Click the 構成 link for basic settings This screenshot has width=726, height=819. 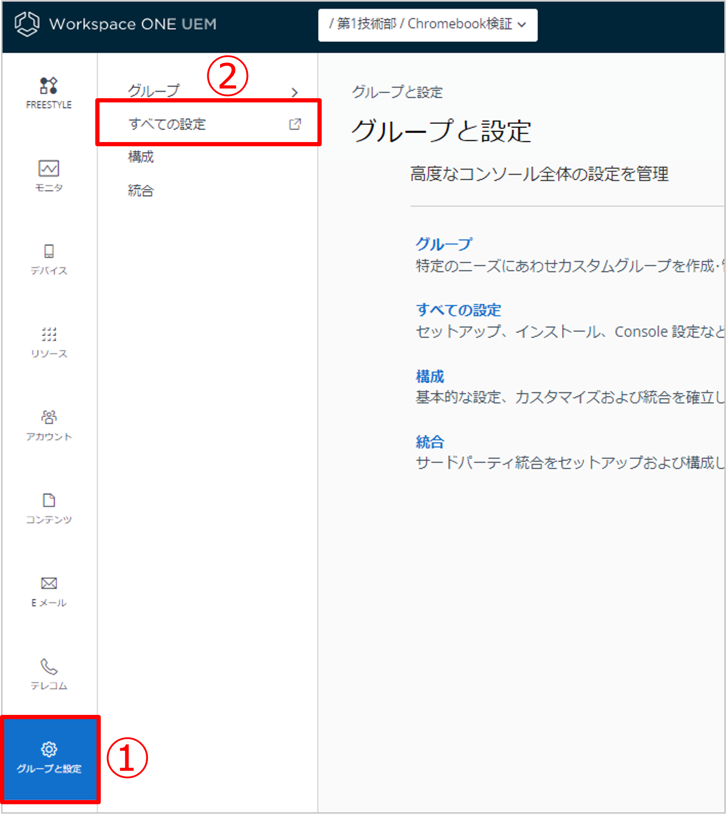430,375
